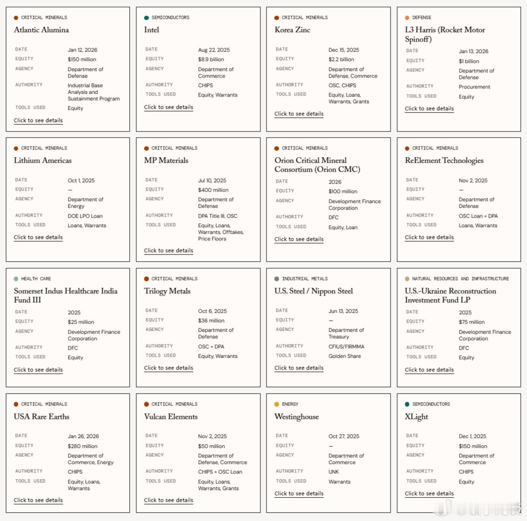
Task: Click the Vulcan Elements card title
Action: 171,417
